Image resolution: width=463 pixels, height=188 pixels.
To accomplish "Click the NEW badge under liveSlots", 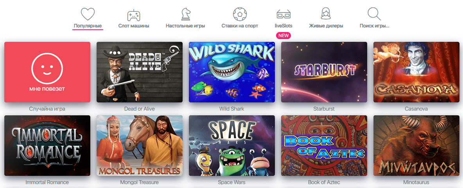I will [x=284, y=36].
